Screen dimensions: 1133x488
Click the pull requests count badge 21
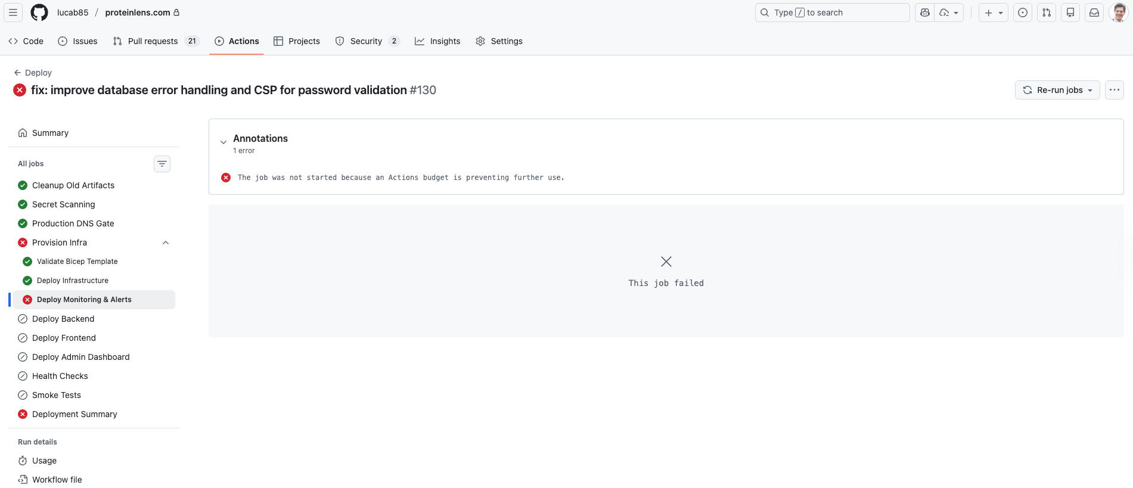pos(192,41)
